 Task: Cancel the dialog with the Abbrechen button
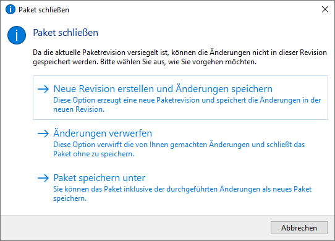coord(299,228)
